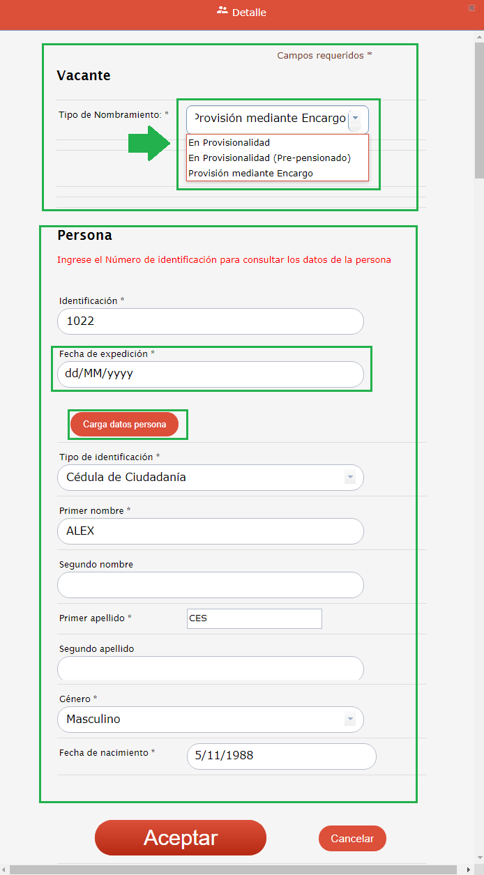Click the Fecha de expedición date field
Image resolution: width=484 pixels, height=875 pixels.
[210, 374]
